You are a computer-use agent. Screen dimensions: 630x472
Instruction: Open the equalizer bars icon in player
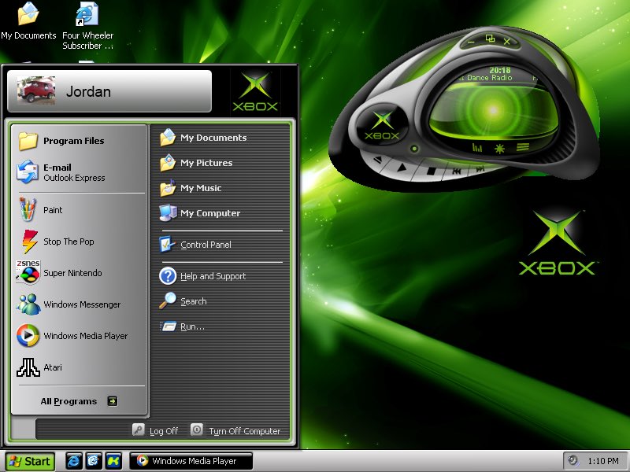click(x=476, y=147)
